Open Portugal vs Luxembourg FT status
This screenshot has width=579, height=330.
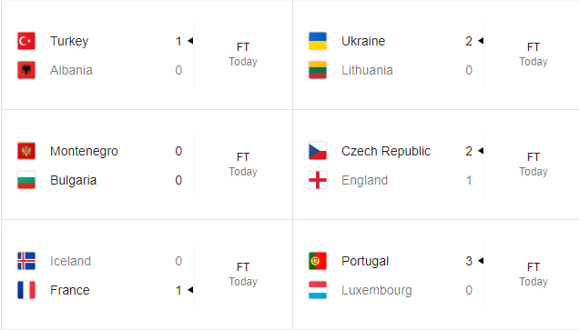click(533, 267)
